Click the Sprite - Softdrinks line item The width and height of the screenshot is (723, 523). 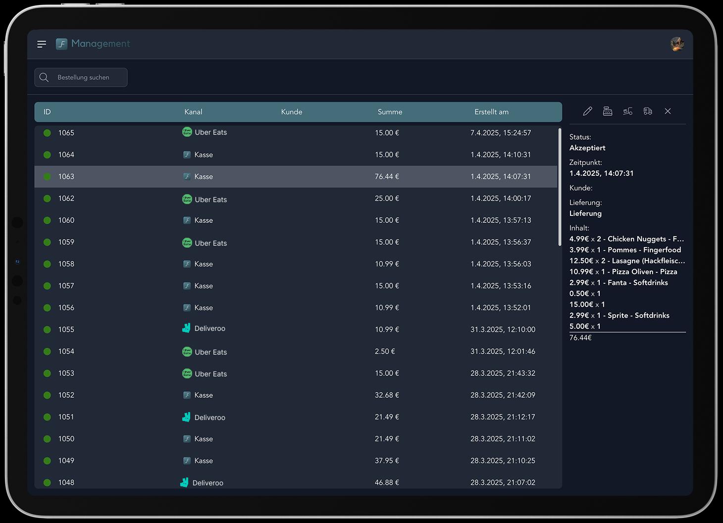pos(619,315)
